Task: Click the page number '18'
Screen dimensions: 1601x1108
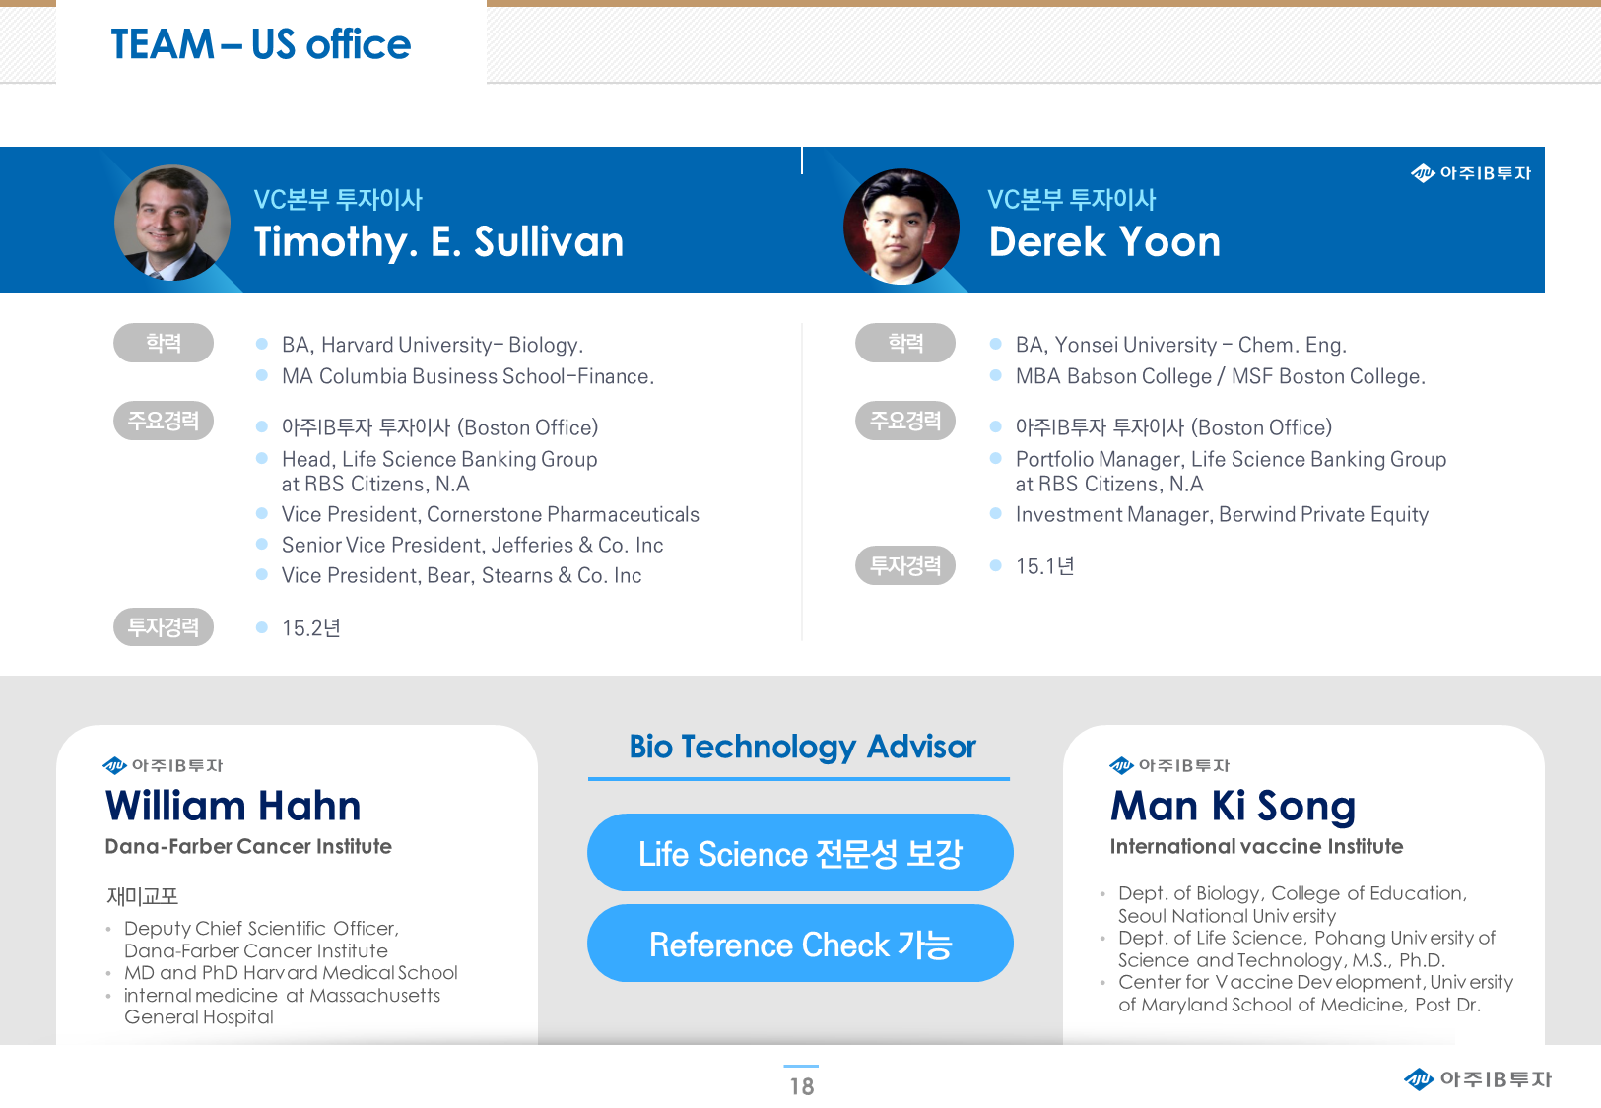Action: [x=802, y=1086]
